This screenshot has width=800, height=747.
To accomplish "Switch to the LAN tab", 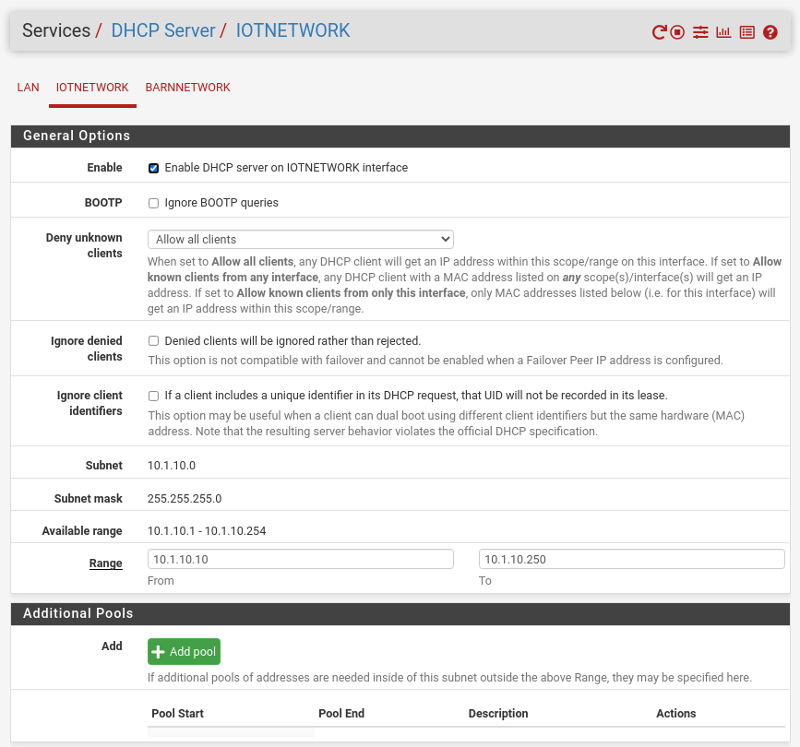I will [x=29, y=88].
